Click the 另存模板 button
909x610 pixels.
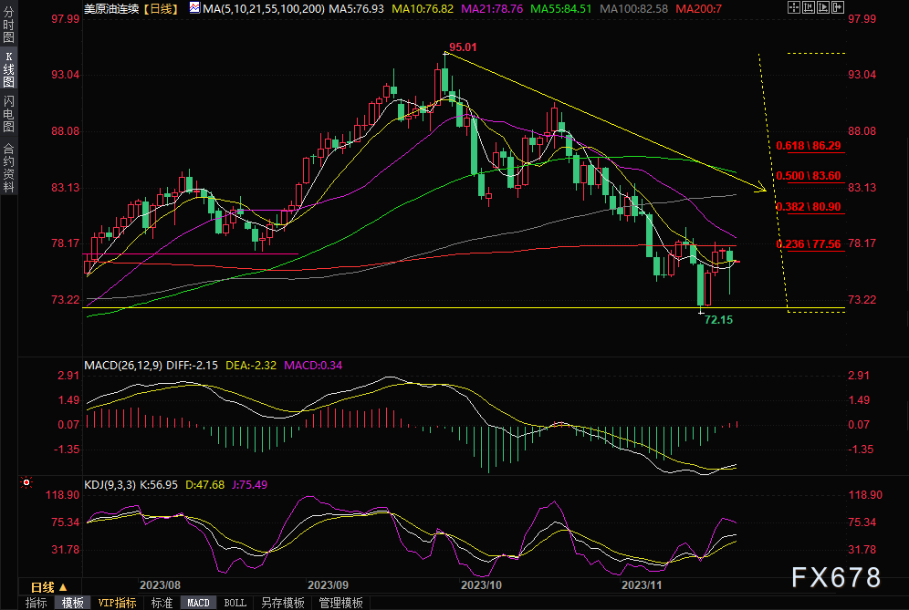tap(282, 603)
